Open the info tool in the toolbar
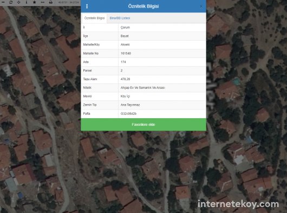 (27, 2)
